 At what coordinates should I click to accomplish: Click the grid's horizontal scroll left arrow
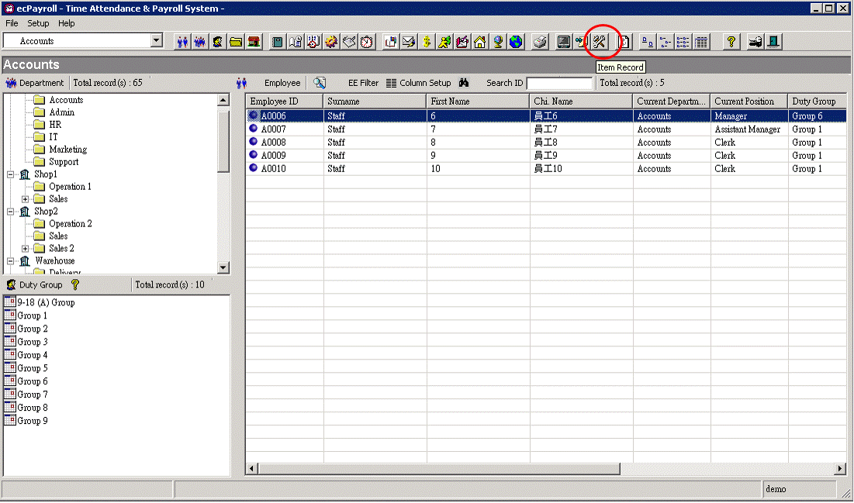point(251,468)
